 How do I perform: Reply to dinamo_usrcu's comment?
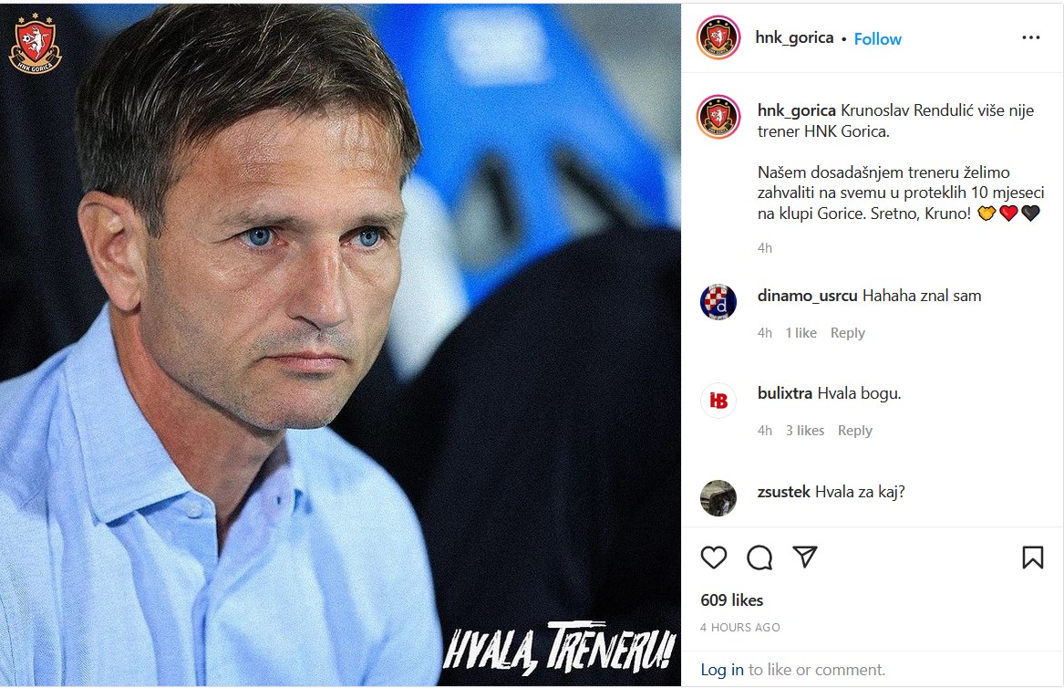(847, 333)
